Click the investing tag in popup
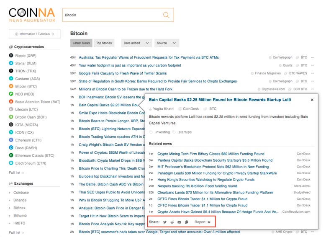 (x=162, y=132)
